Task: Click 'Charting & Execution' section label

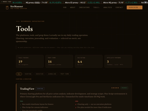Action: tap(24, 79)
